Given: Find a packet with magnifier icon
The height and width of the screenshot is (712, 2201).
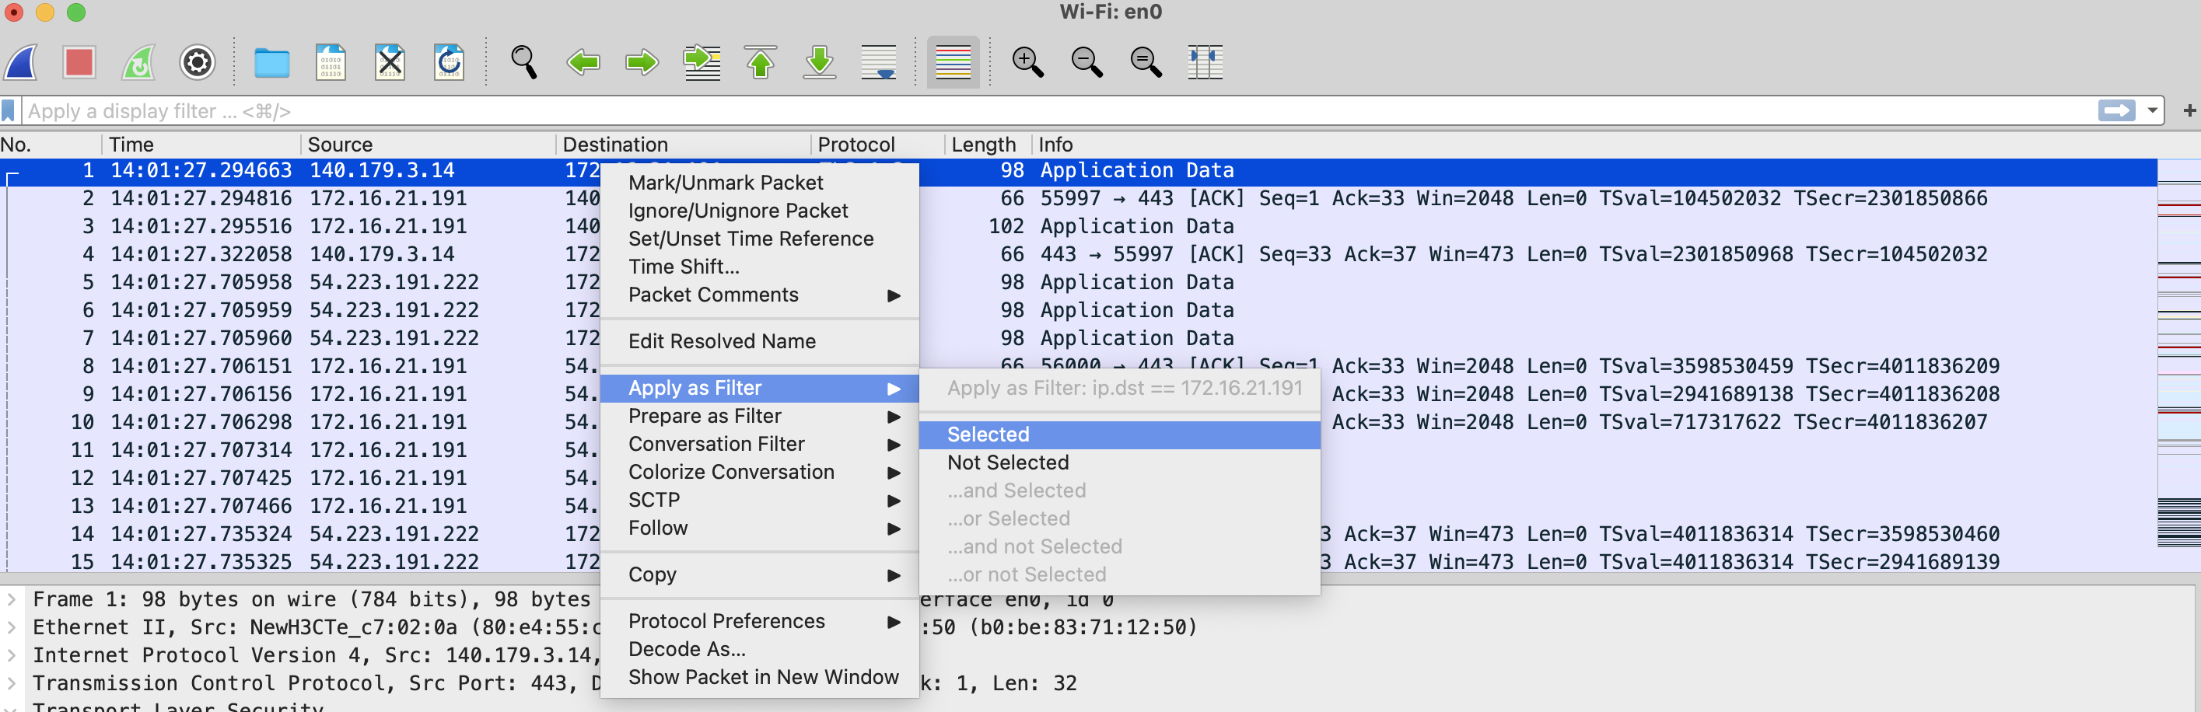Looking at the screenshot, I should coord(523,61).
